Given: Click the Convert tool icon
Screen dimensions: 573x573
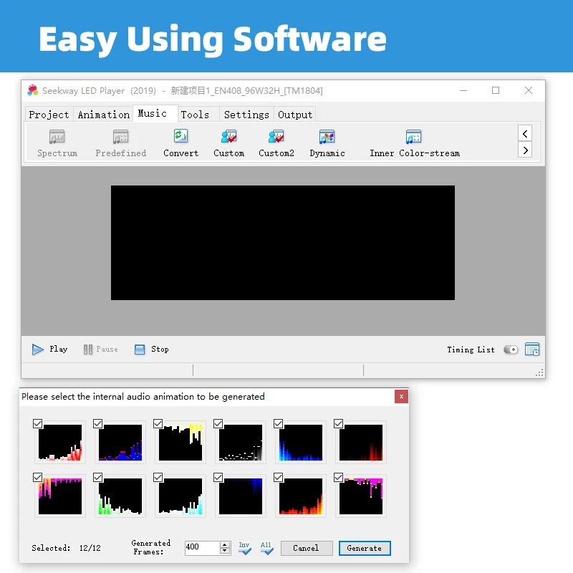Looking at the screenshot, I should point(181,136).
